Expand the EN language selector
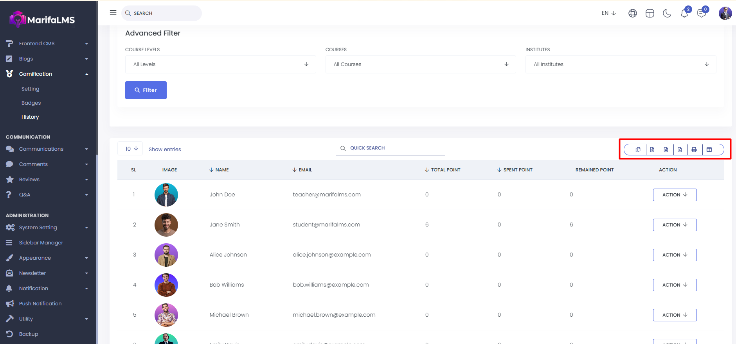This screenshot has height=344, width=736. (x=608, y=13)
